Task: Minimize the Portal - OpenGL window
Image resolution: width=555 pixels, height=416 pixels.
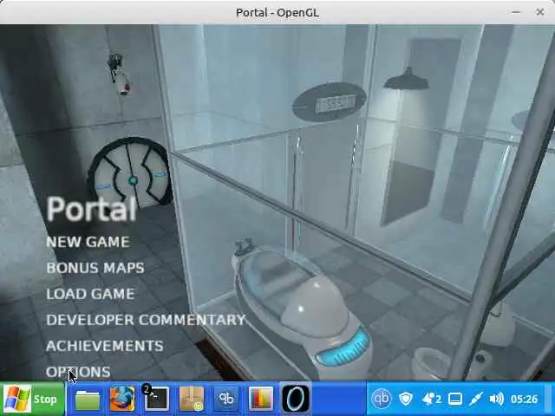Action: (516, 12)
